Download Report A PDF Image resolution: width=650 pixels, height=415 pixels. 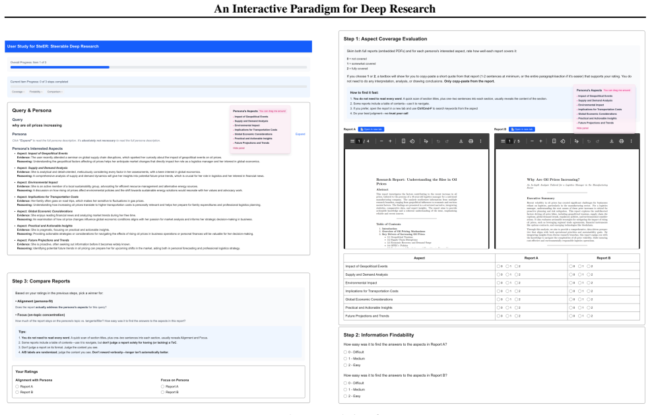tap(461, 141)
